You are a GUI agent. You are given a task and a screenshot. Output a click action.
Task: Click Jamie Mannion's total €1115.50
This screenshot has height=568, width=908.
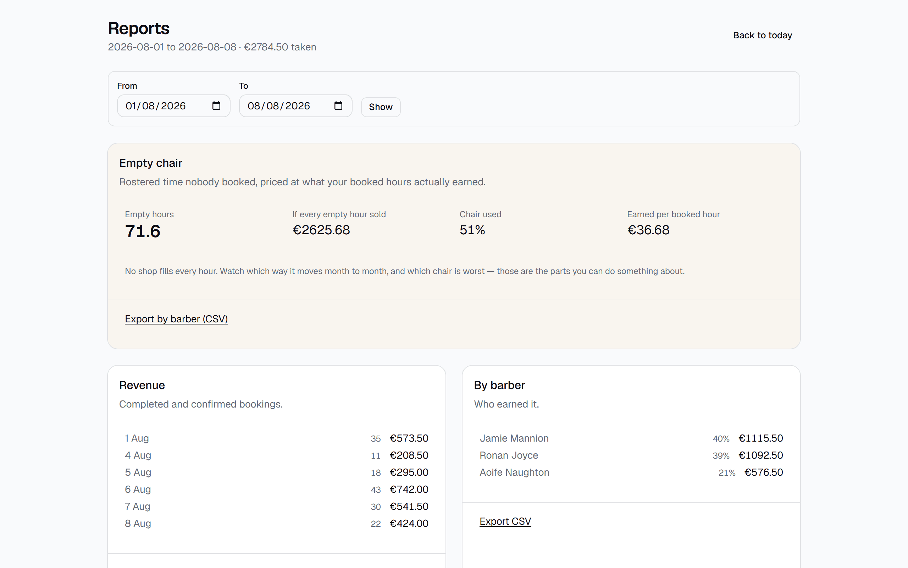[760, 438]
